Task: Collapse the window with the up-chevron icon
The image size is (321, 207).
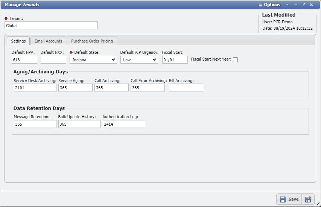Action: coord(287,5)
